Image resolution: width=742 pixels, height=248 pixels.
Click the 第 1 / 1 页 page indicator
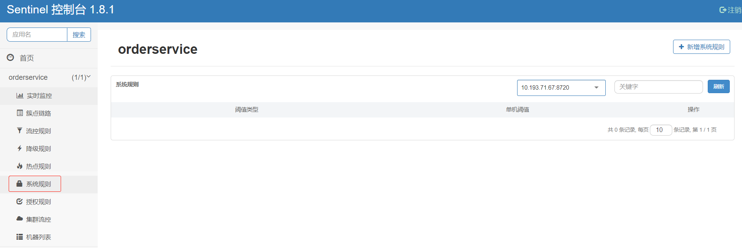[705, 130]
